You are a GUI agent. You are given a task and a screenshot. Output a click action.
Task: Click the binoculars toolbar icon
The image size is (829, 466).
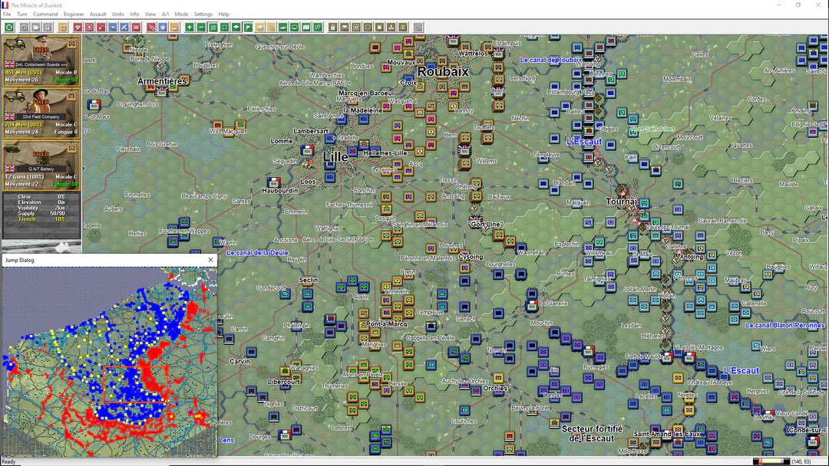tap(344, 27)
